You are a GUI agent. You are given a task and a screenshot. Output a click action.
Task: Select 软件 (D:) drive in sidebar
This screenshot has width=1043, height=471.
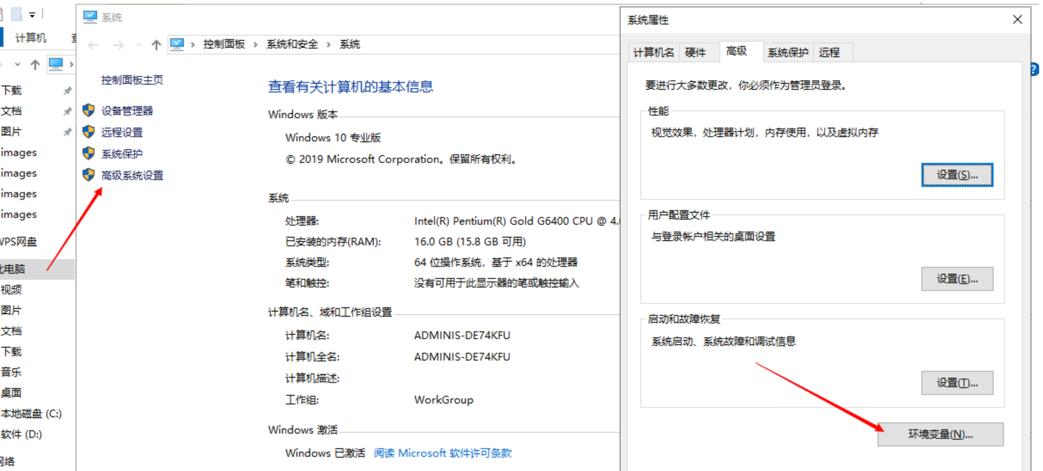21,434
